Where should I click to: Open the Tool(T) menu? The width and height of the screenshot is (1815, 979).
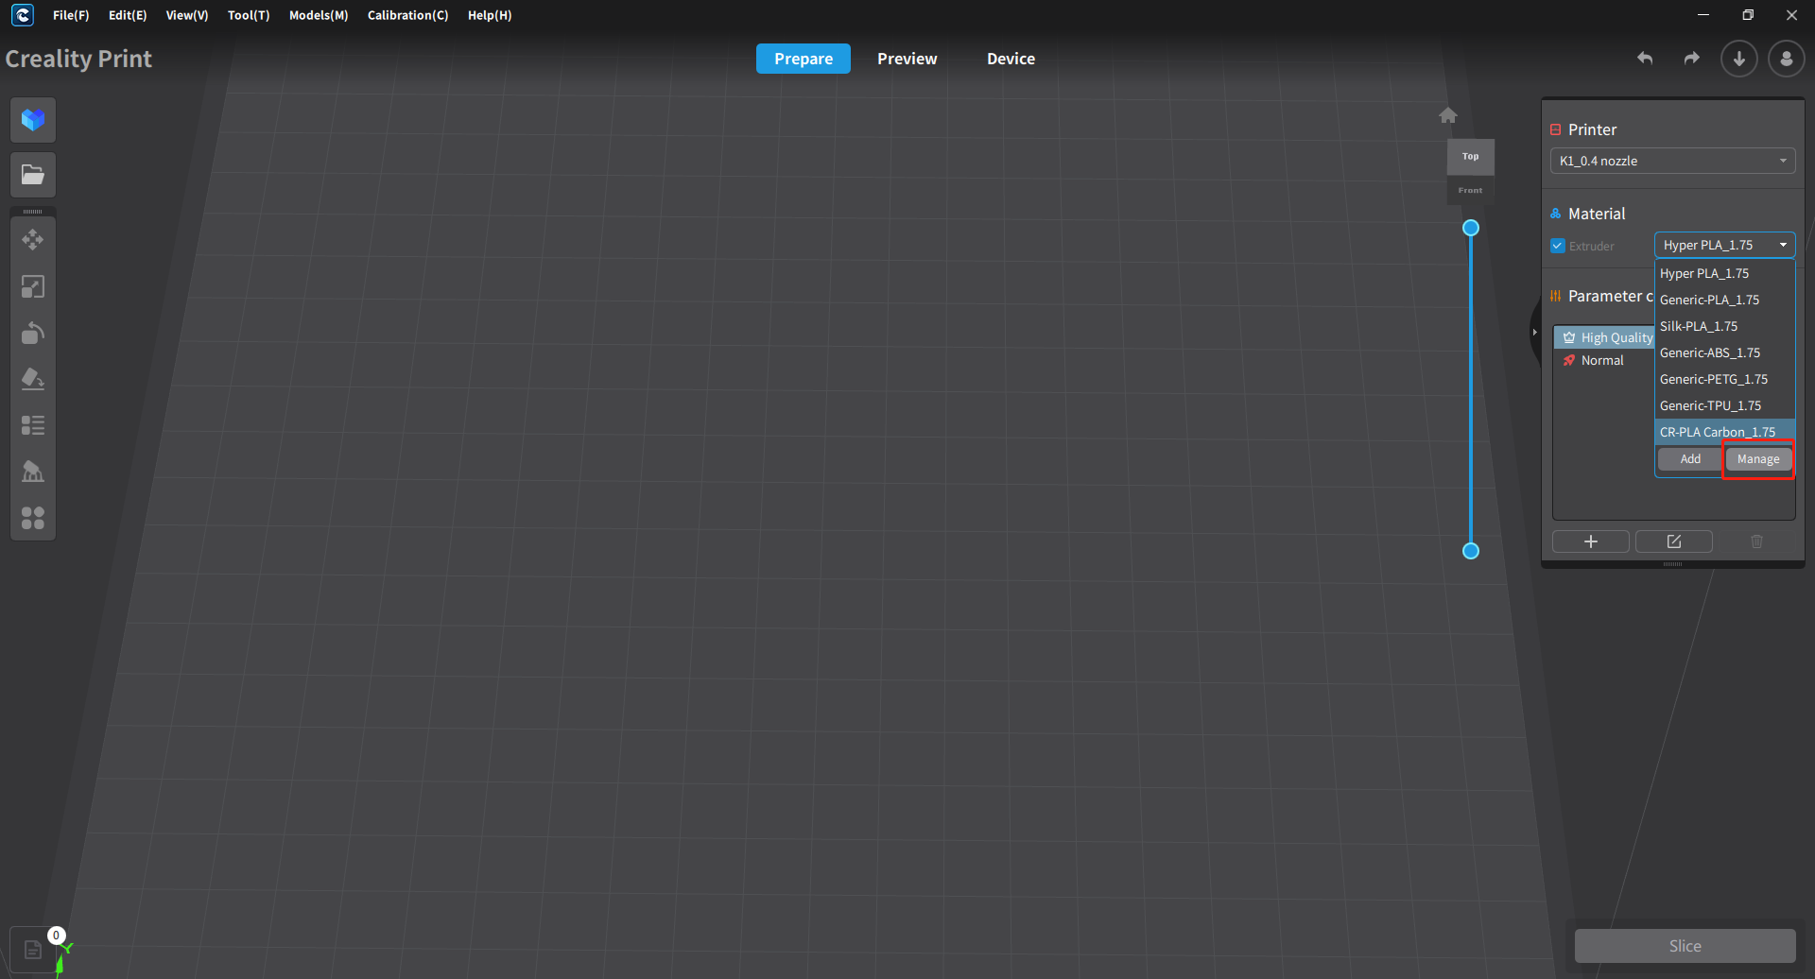click(249, 15)
